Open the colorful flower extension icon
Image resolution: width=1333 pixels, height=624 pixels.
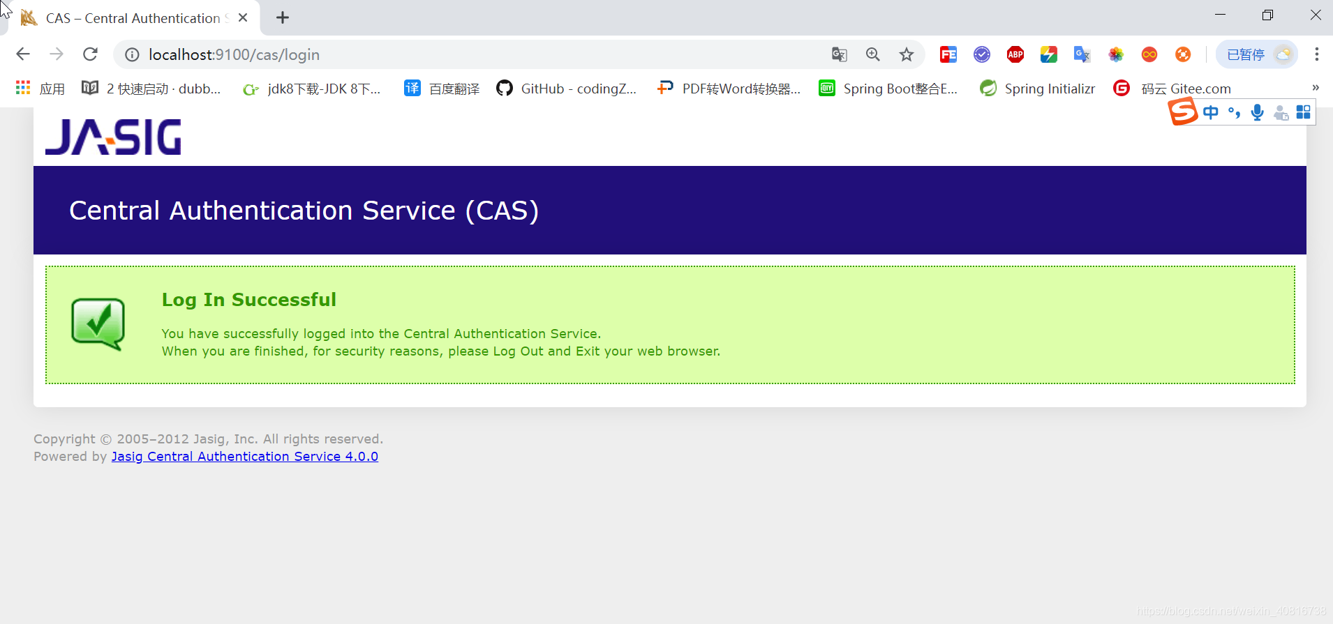coord(1116,54)
